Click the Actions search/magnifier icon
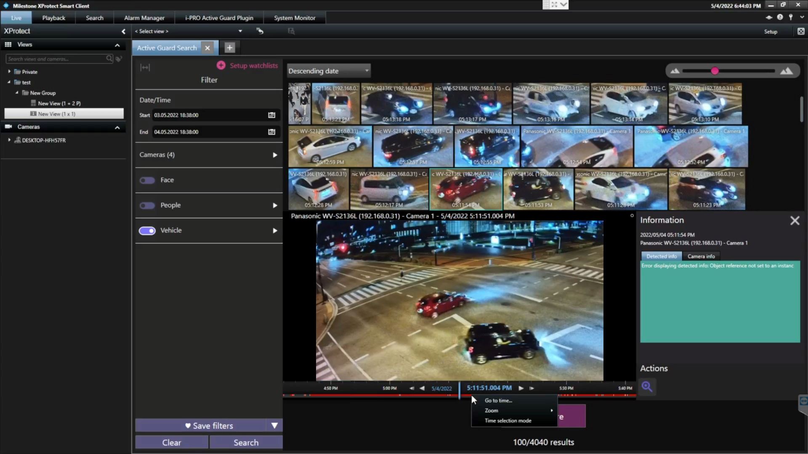Image resolution: width=808 pixels, height=454 pixels. 647,386
